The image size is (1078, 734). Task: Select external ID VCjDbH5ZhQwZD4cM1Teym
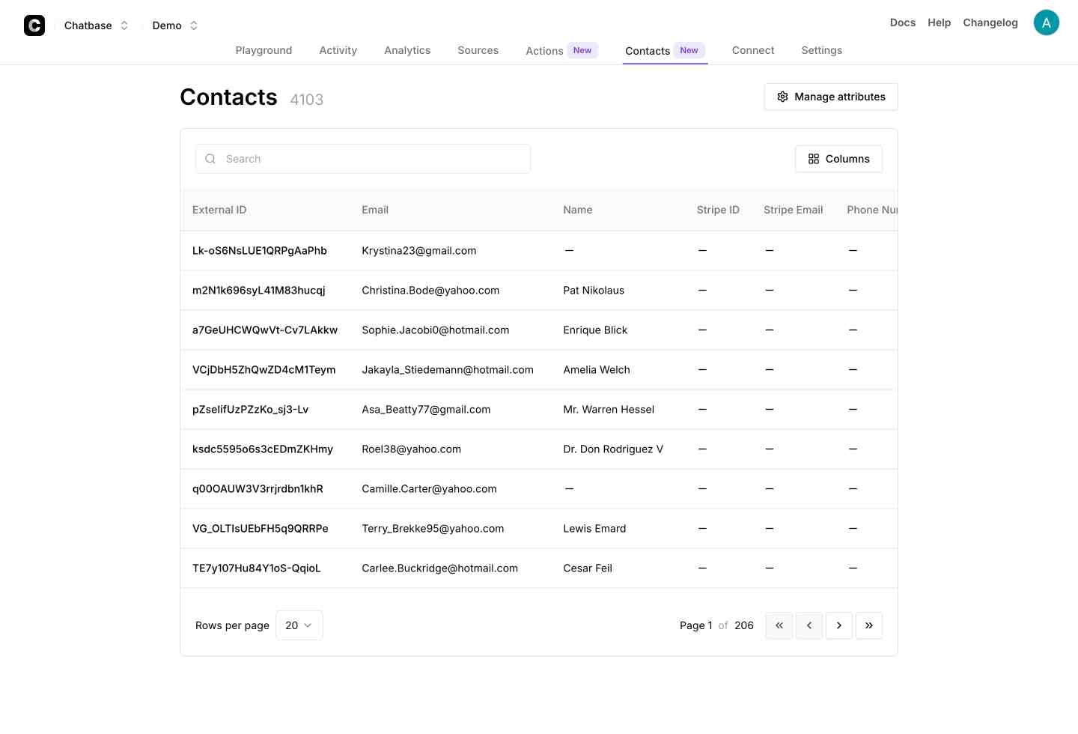[264, 369]
